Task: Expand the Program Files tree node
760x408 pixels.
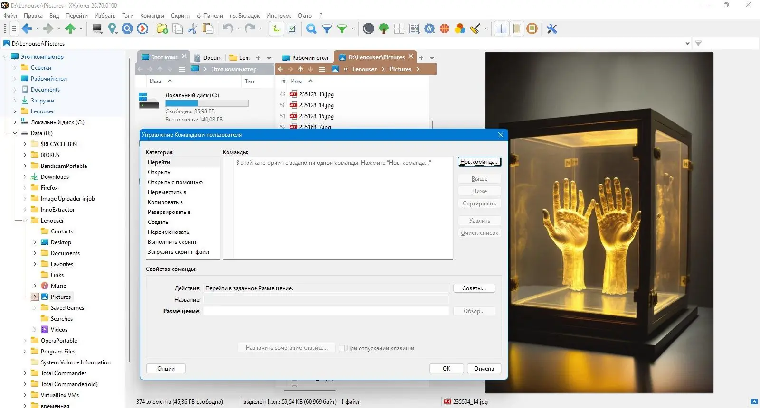Action: point(25,352)
